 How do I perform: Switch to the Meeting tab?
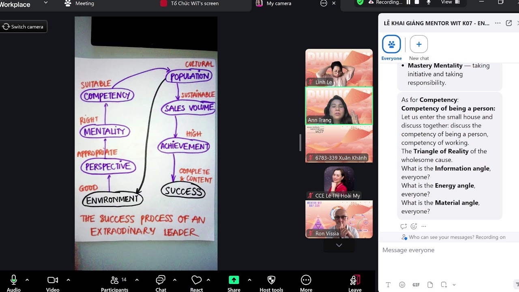[79, 3]
